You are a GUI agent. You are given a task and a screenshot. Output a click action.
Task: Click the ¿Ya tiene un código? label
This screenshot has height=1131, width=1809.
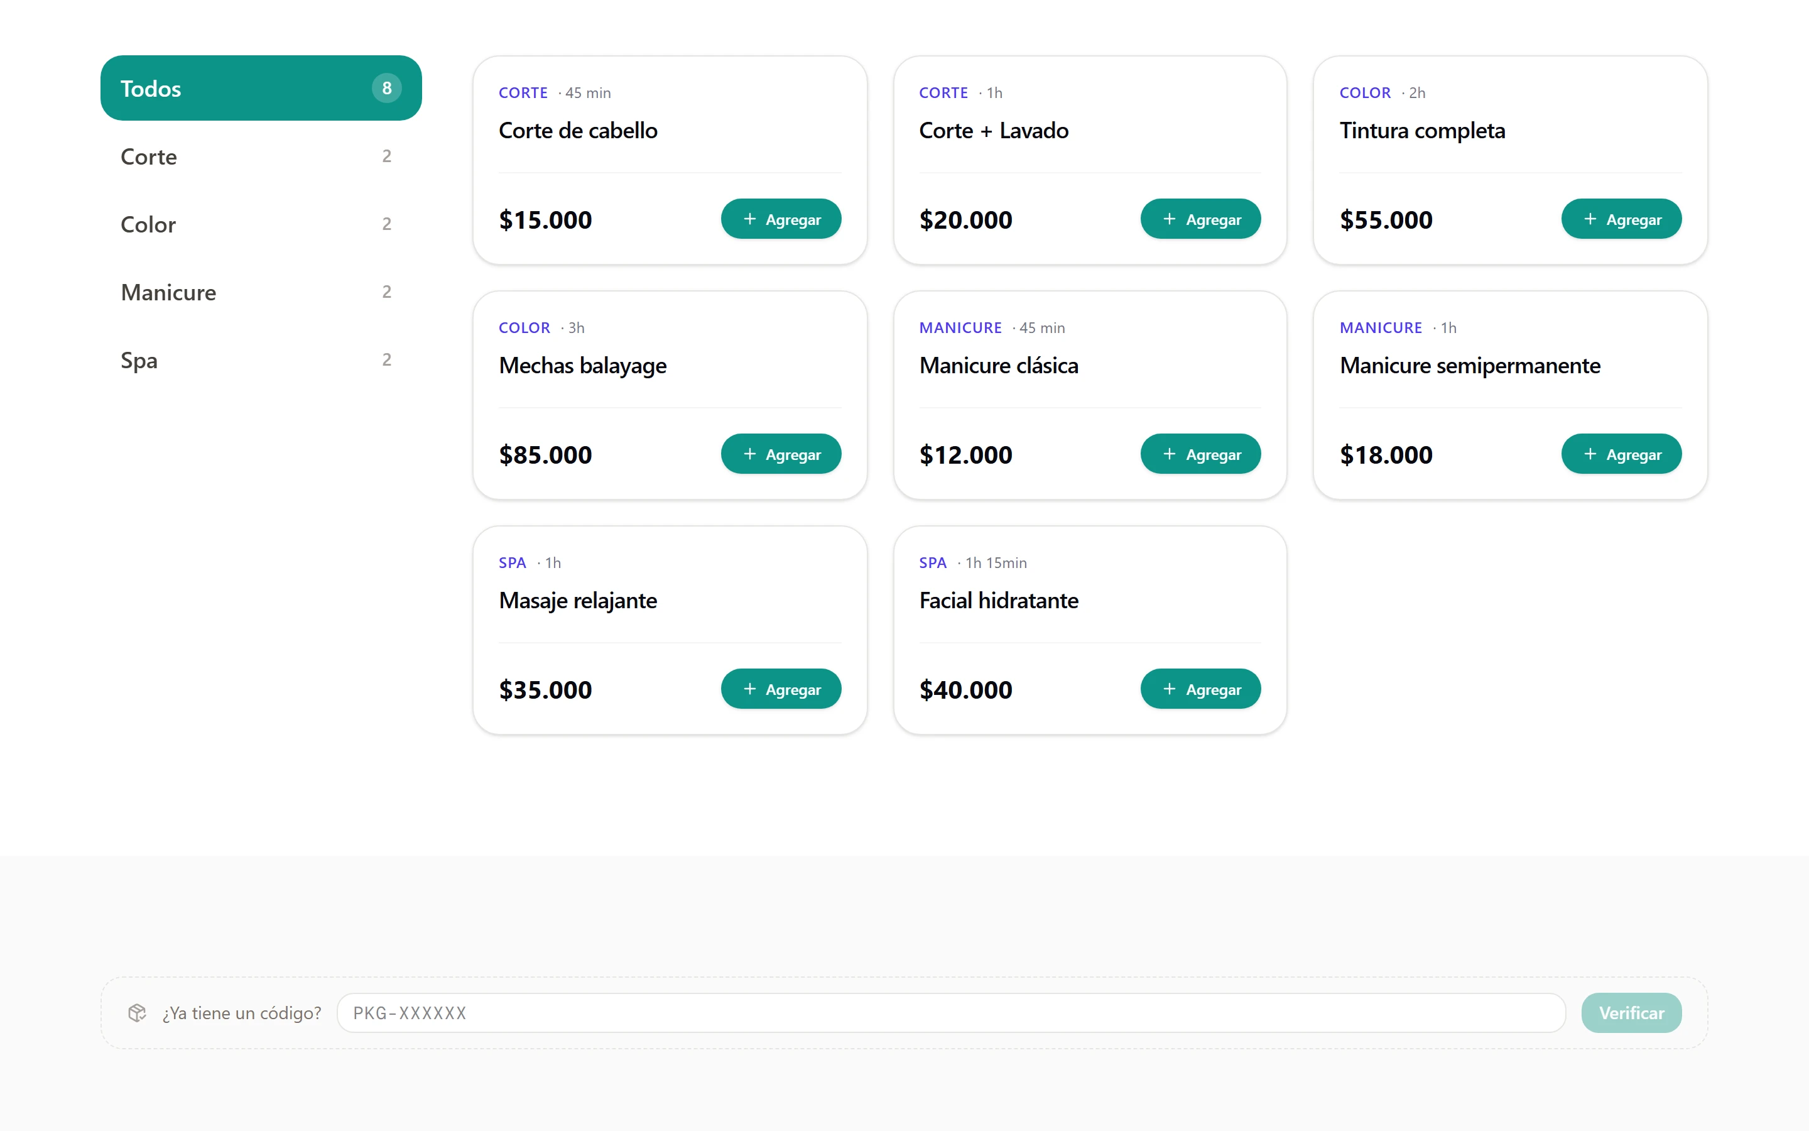pyautogui.click(x=241, y=1013)
